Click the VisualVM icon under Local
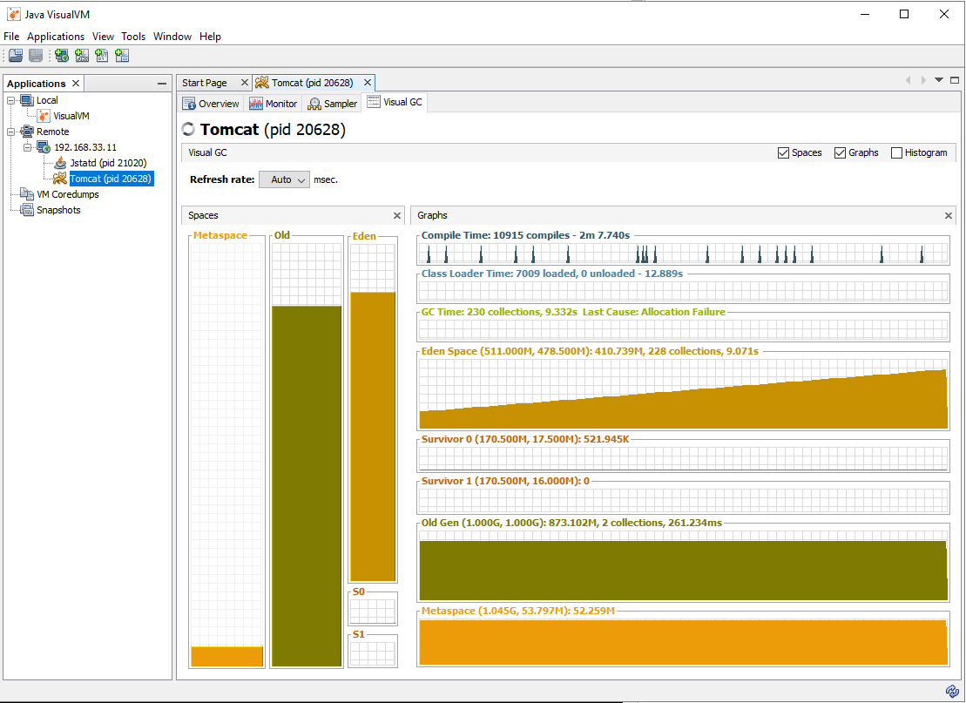Viewport: 966px width, 703px height. (x=44, y=116)
